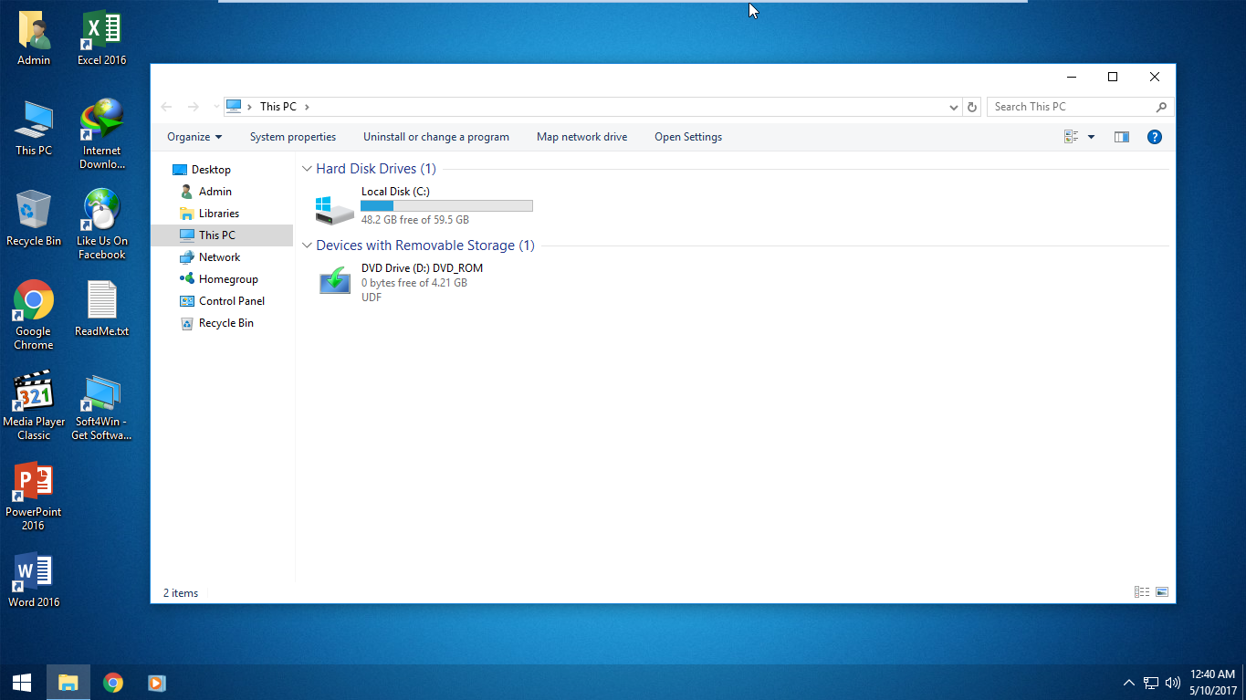Click the Help question mark icon
1246x700 pixels.
tap(1154, 136)
